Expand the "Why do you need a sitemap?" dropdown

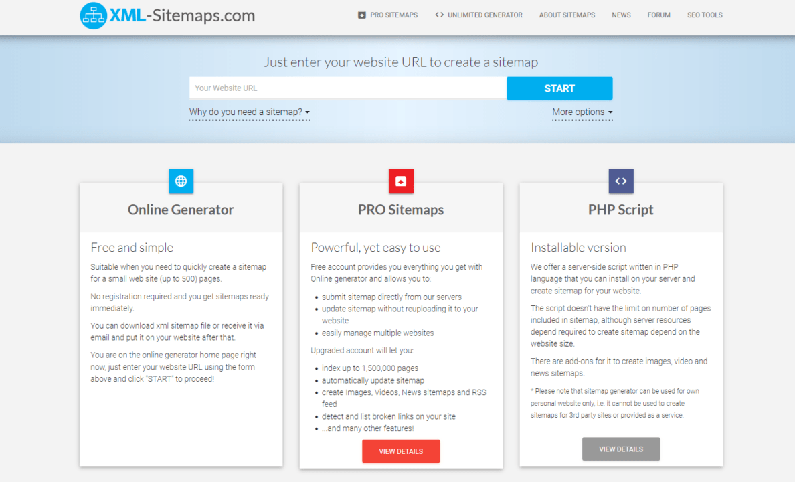(249, 112)
